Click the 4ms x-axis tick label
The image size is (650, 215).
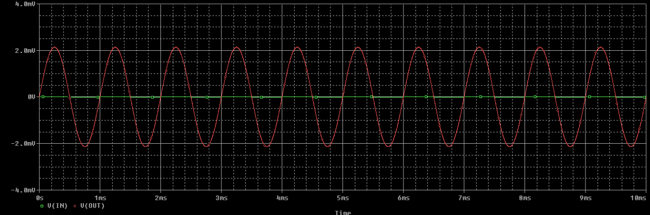coord(282,199)
